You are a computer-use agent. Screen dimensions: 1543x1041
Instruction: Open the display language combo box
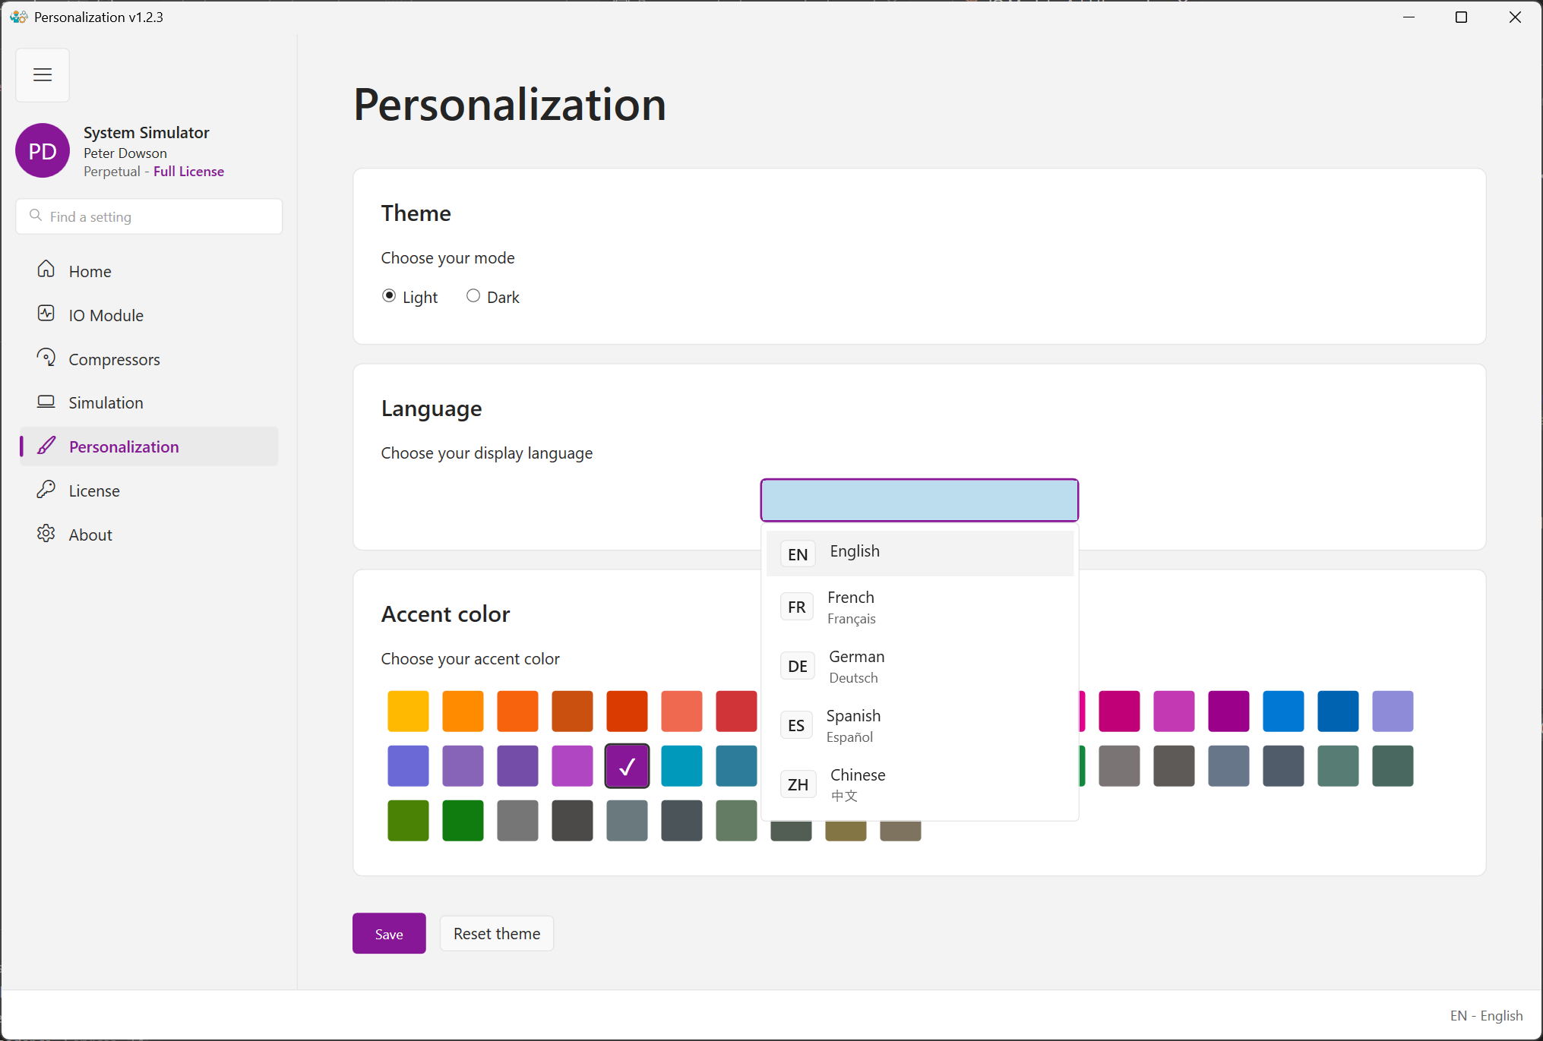pyautogui.click(x=919, y=500)
